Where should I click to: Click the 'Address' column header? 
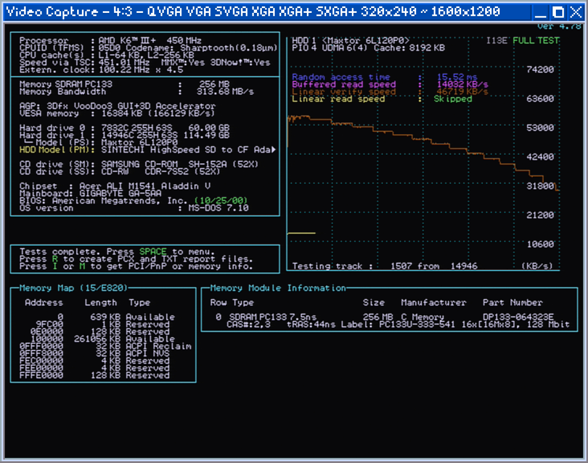point(44,303)
